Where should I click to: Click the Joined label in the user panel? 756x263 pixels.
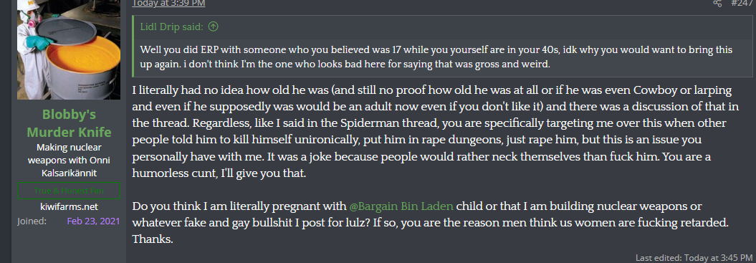click(x=32, y=221)
